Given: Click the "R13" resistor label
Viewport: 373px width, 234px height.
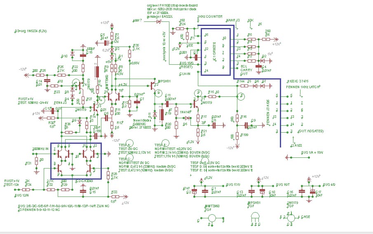Looking at the screenshot, I should click(x=125, y=103).
